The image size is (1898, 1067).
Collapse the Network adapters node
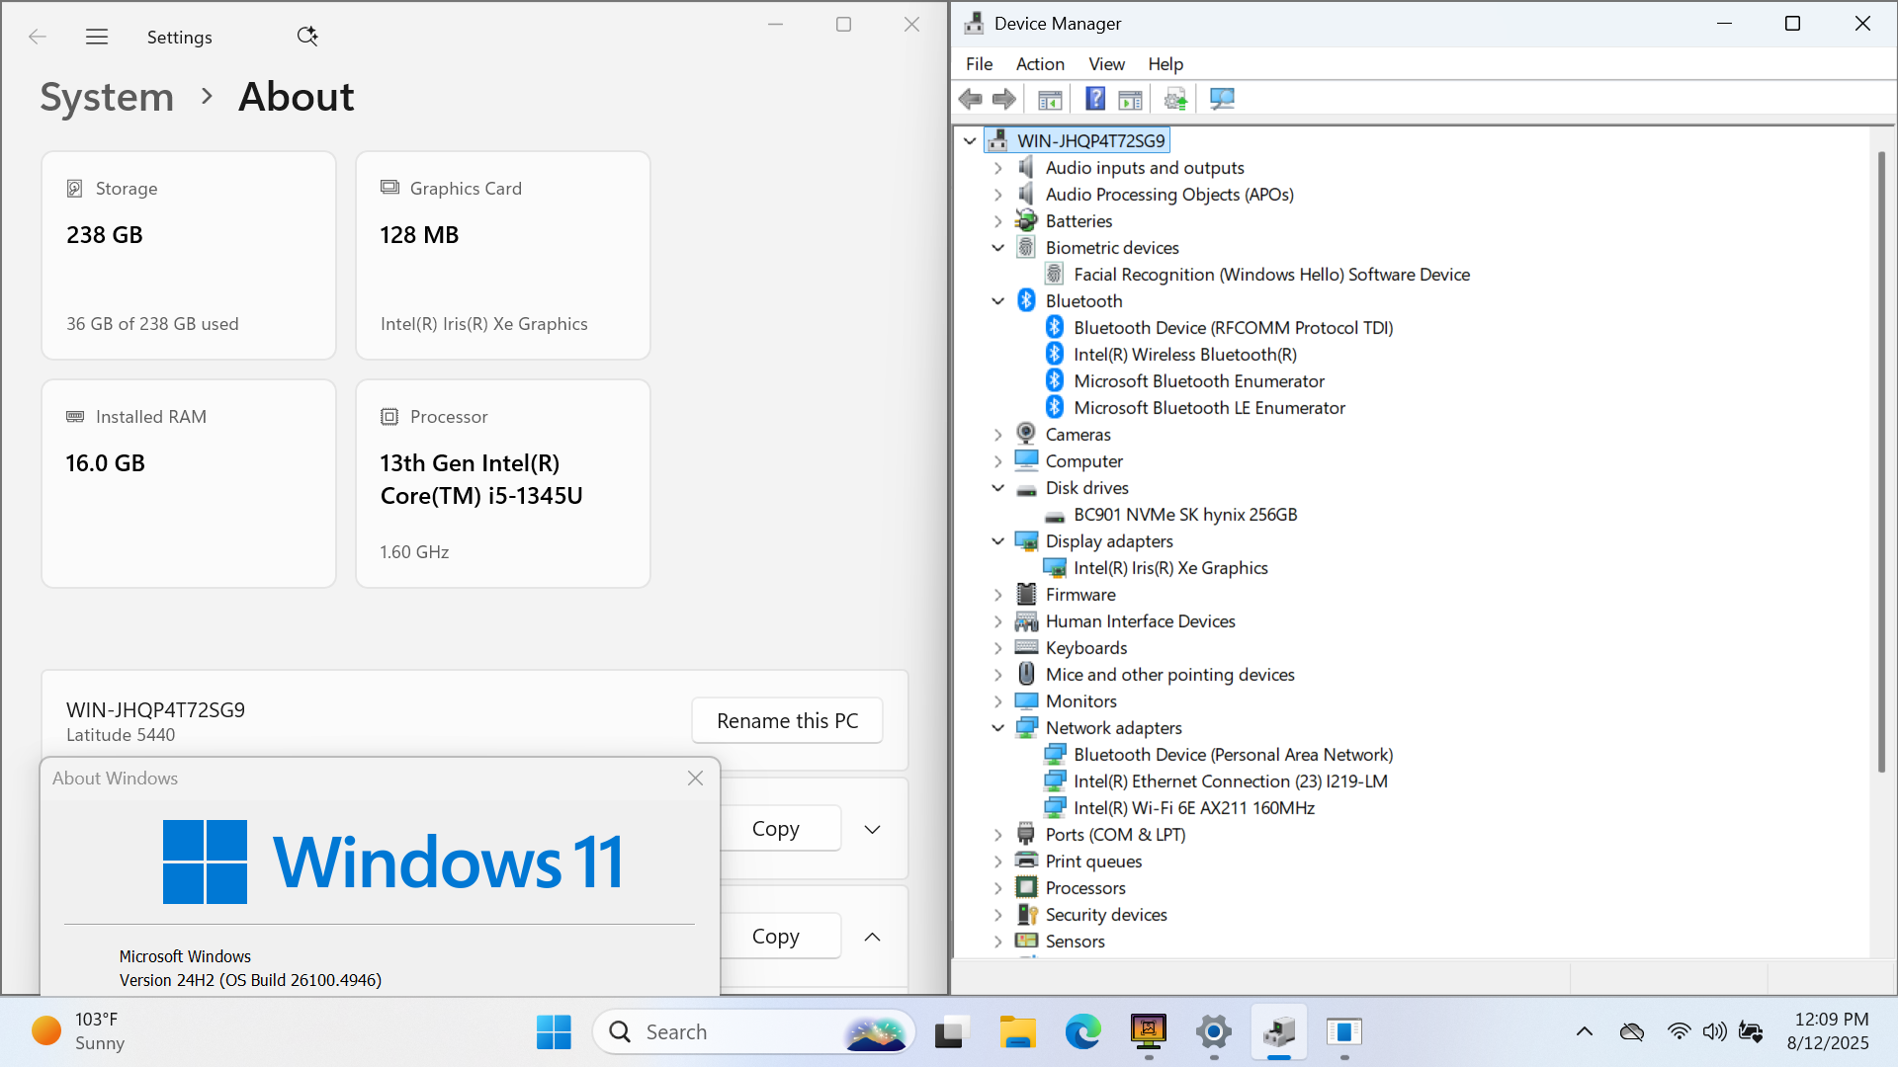coord(998,728)
